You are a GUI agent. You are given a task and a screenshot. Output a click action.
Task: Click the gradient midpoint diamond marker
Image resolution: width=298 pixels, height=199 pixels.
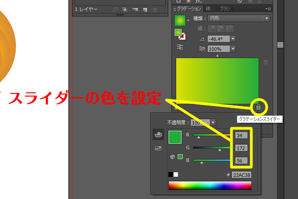[218, 55]
